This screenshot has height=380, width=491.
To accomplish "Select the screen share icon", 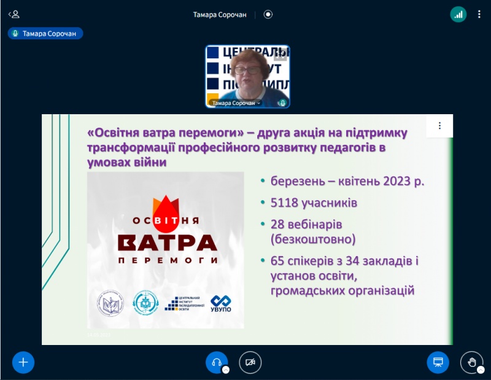I will [438, 362].
